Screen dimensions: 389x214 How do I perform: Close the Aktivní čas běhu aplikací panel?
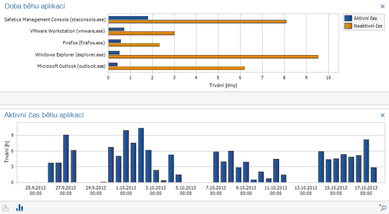(x=382, y=115)
